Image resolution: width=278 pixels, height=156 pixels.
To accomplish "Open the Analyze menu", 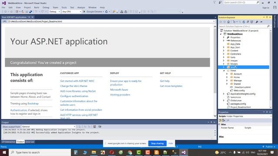I will coord(81,7).
